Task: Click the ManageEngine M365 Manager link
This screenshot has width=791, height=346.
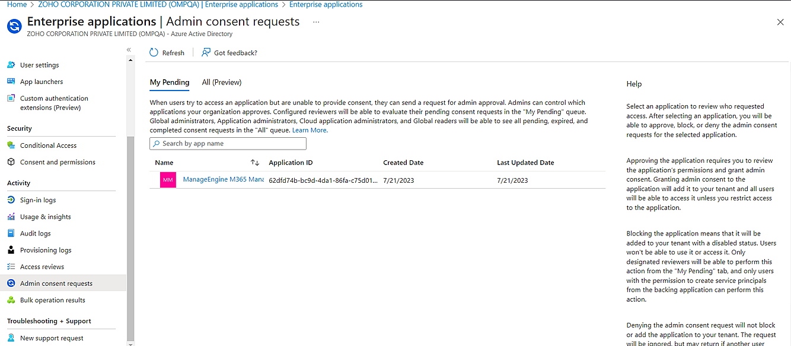Action: [224, 179]
